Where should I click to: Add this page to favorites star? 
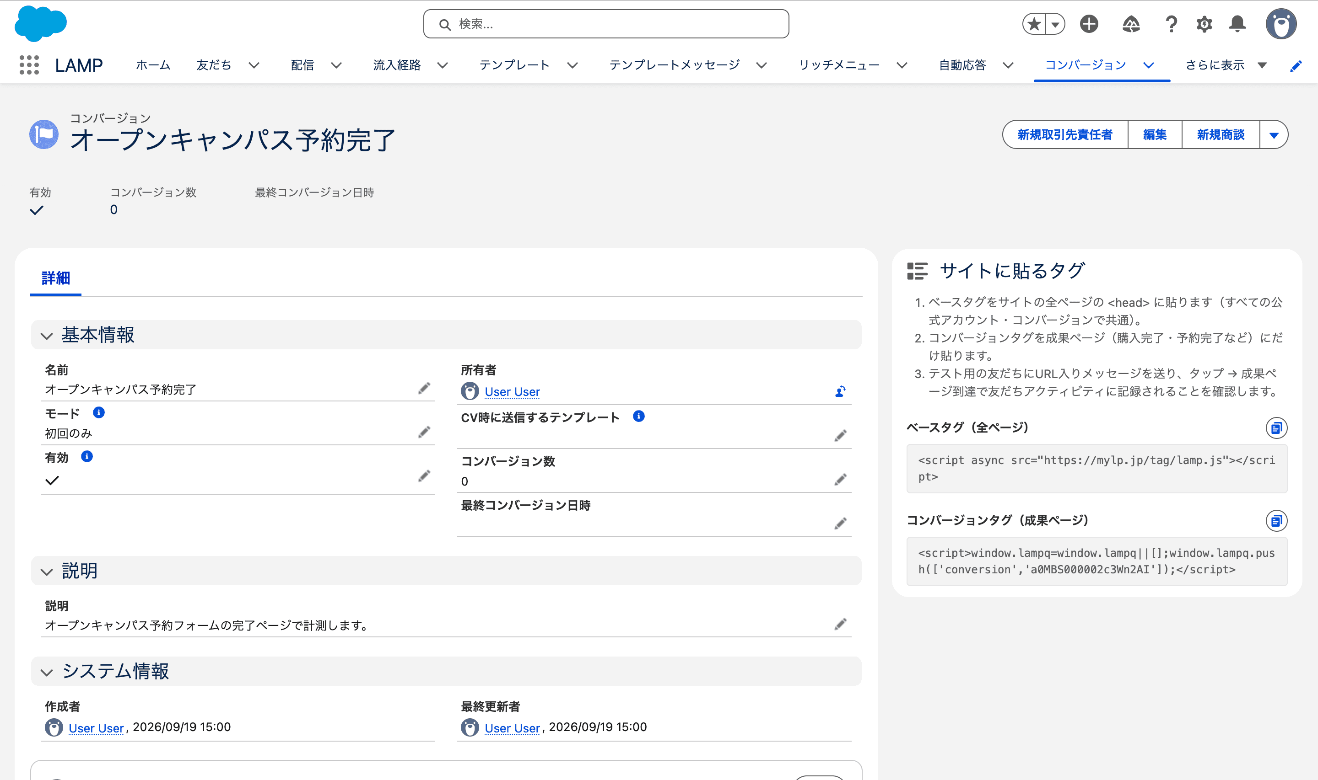pos(1034,24)
